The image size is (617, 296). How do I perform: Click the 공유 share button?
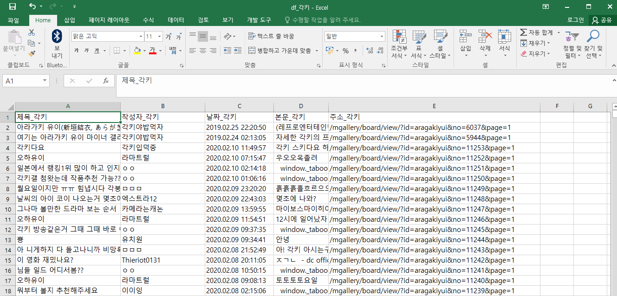[x=602, y=20]
